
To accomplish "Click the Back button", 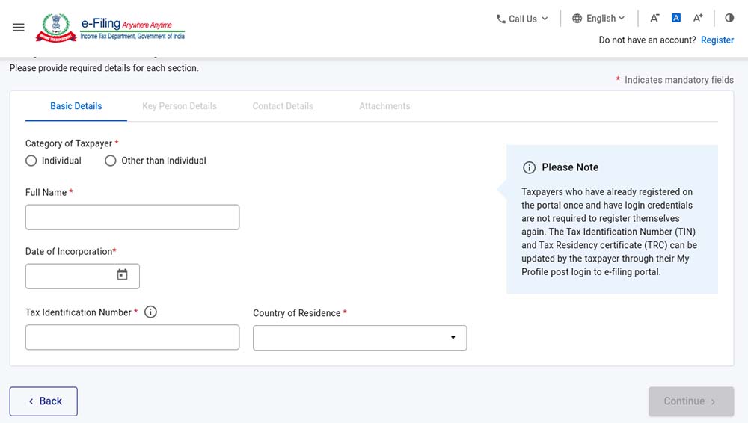I will (x=43, y=401).
